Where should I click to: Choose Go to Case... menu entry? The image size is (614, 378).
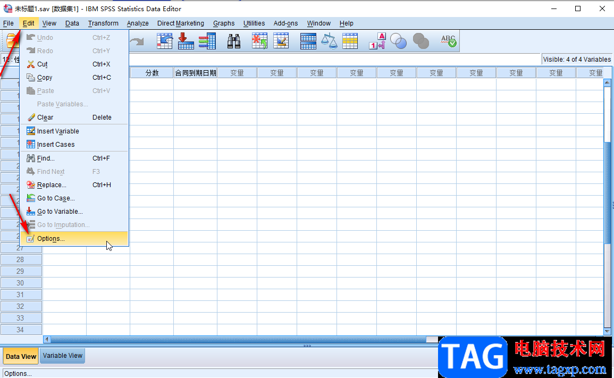click(74, 198)
